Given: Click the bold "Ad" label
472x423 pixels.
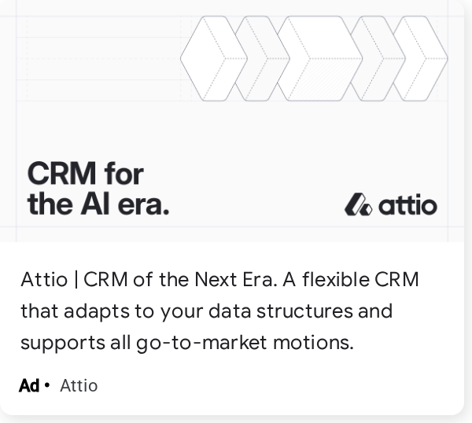Looking at the screenshot, I should (x=29, y=386).
